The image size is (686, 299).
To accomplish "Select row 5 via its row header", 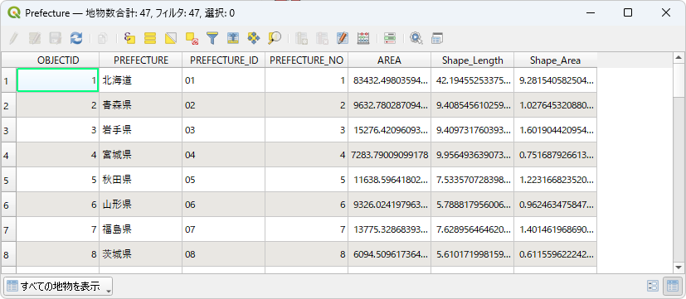I will [9, 180].
